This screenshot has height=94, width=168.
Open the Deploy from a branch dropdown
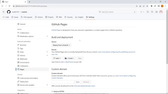61,45
